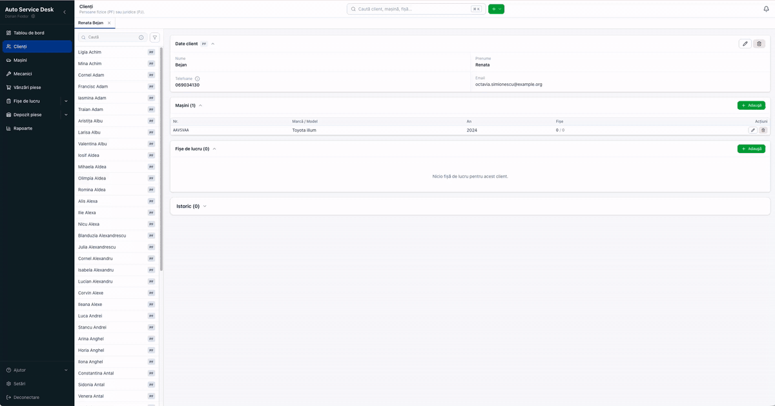Go to Mașini in the sidebar
The image size is (775, 406).
pyautogui.click(x=37, y=60)
